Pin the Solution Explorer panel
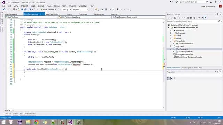The height and width of the screenshot is (125, 223). 218,14
